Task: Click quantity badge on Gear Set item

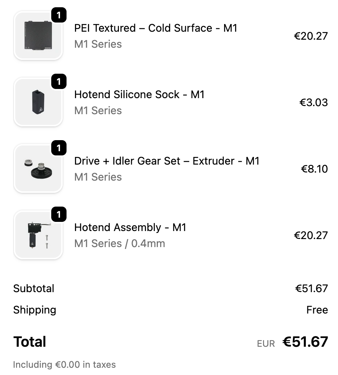Action: point(58,148)
